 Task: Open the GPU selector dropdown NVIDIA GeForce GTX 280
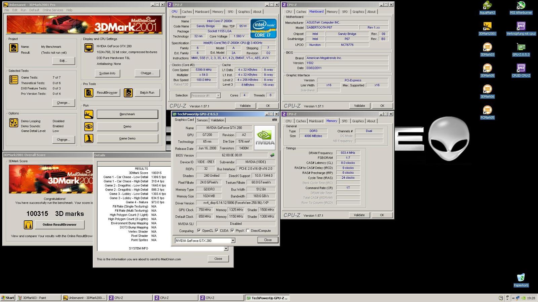(205, 241)
